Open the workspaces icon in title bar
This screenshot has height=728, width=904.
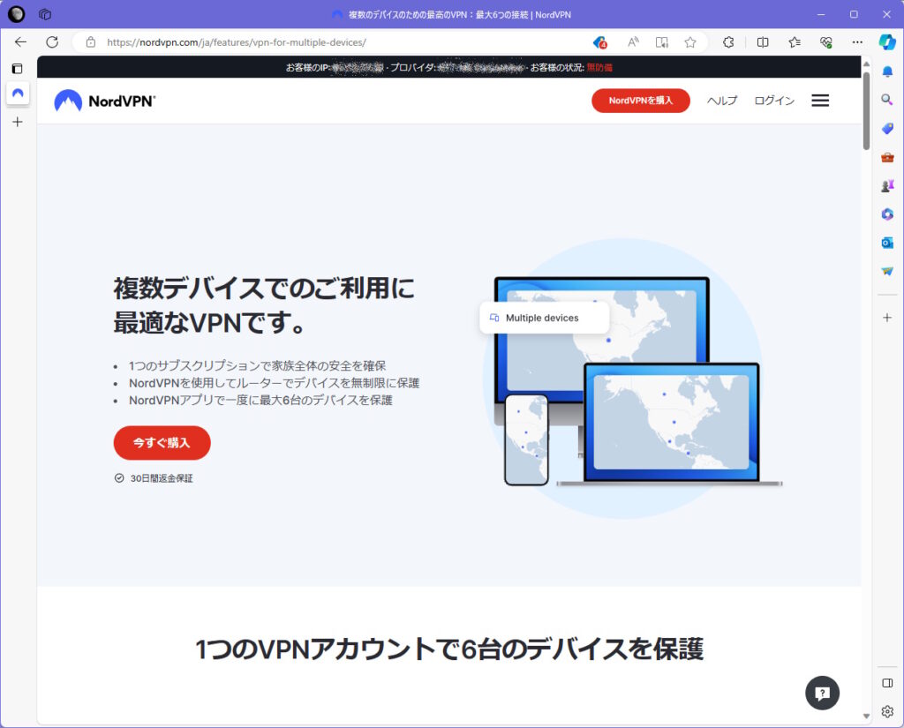coord(45,14)
